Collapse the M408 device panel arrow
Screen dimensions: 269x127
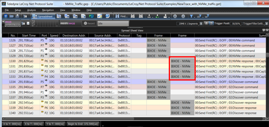[4, 22]
